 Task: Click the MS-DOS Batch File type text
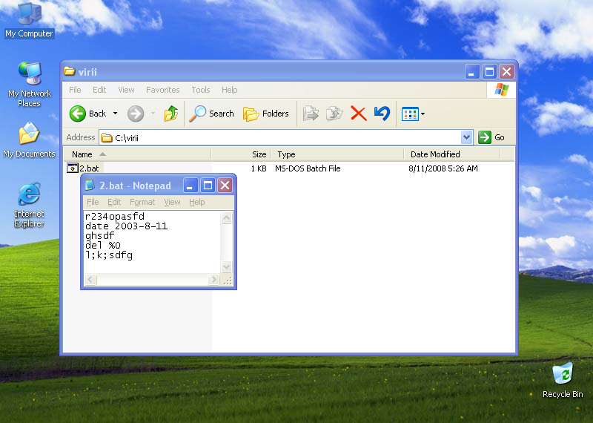(x=308, y=168)
